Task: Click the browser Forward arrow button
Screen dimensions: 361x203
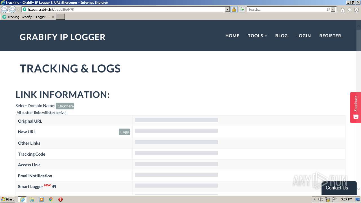Action: pos(12,10)
